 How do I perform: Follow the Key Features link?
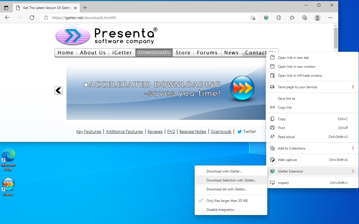pyautogui.click(x=89, y=132)
